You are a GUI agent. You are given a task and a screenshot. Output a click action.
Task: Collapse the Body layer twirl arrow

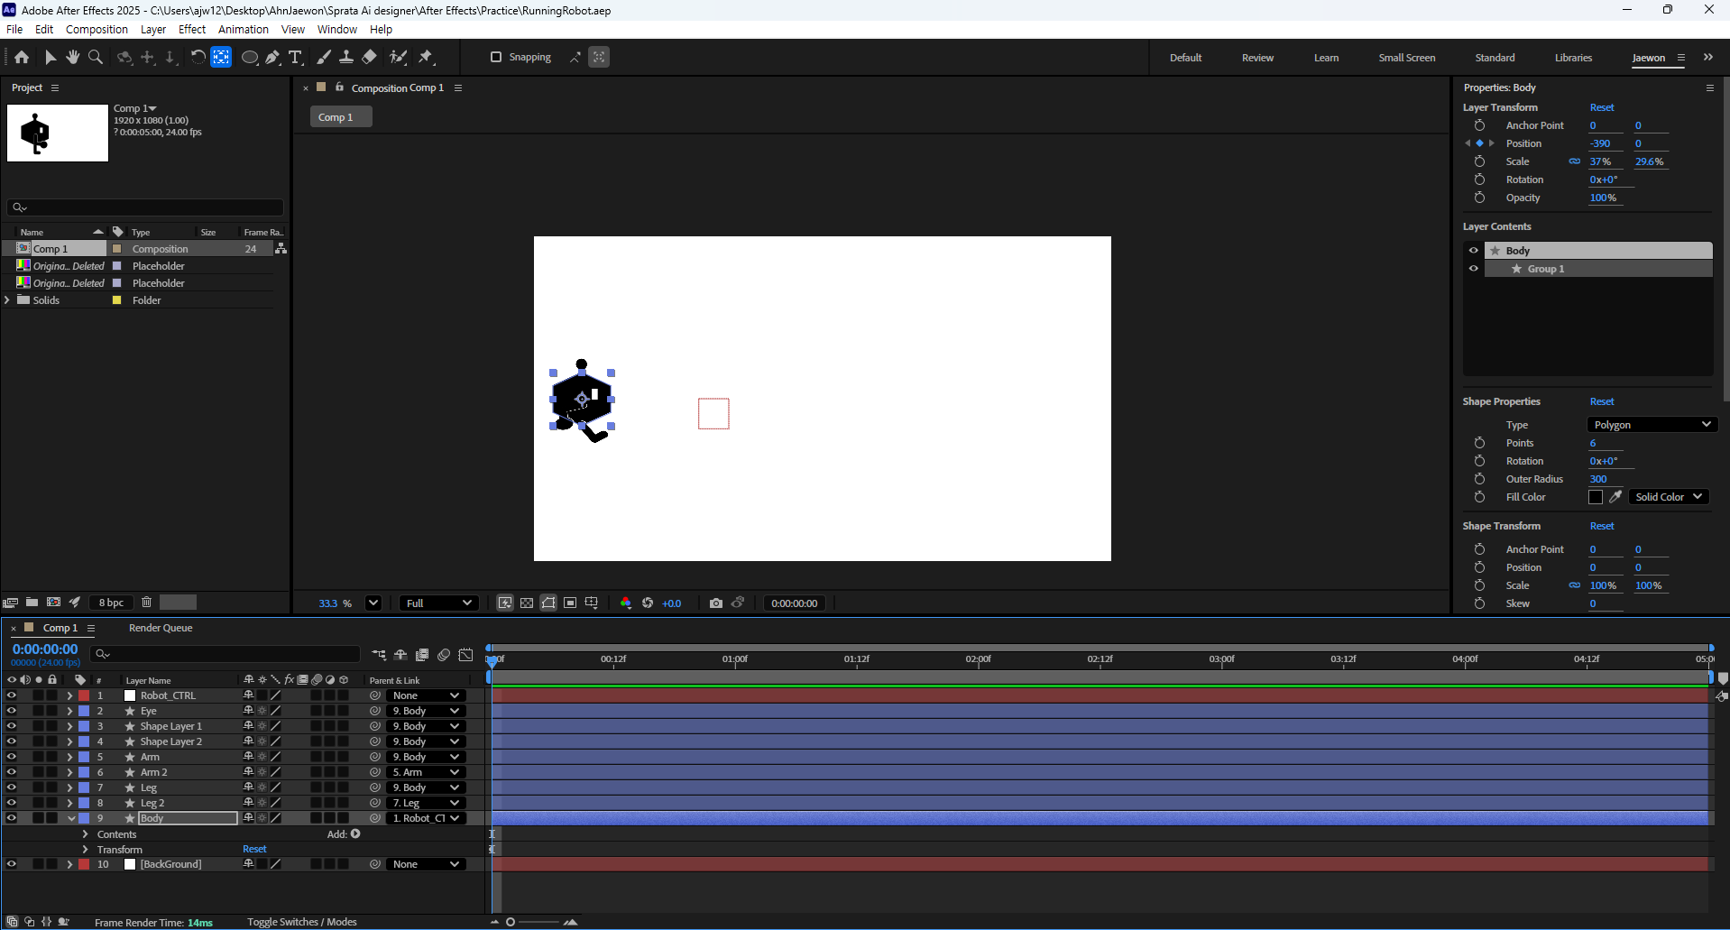tap(70, 818)
